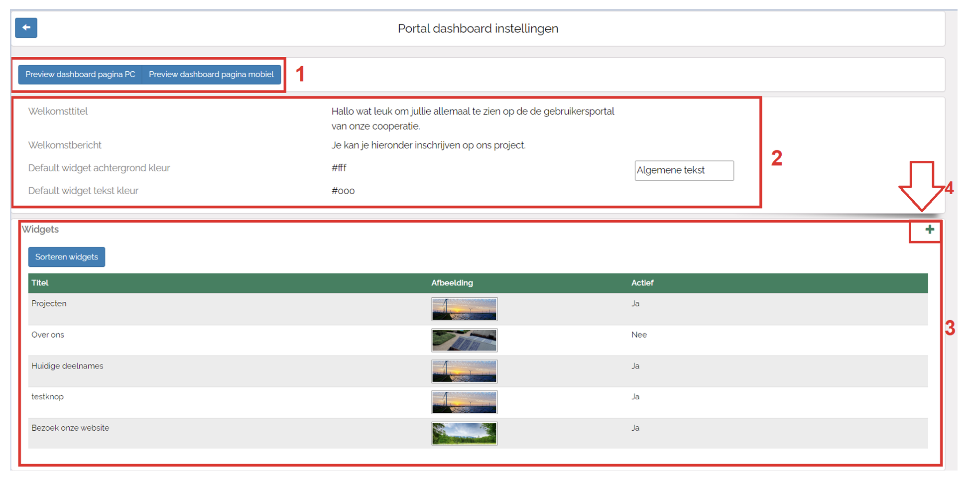Click the Projecten widget thumbnail image

pyautogui.click(x=464, y=309)
